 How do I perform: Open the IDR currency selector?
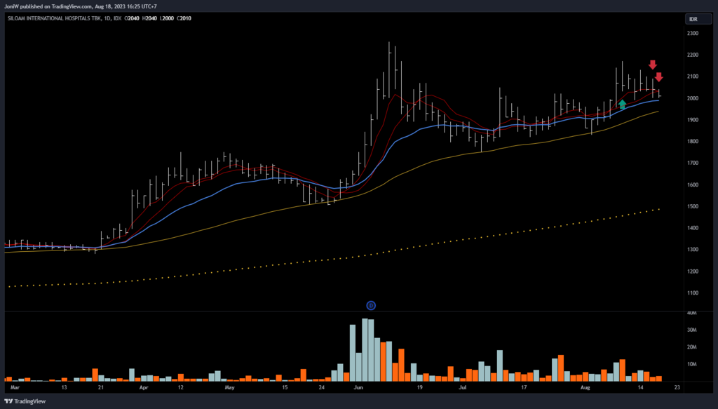click(693, 19)
